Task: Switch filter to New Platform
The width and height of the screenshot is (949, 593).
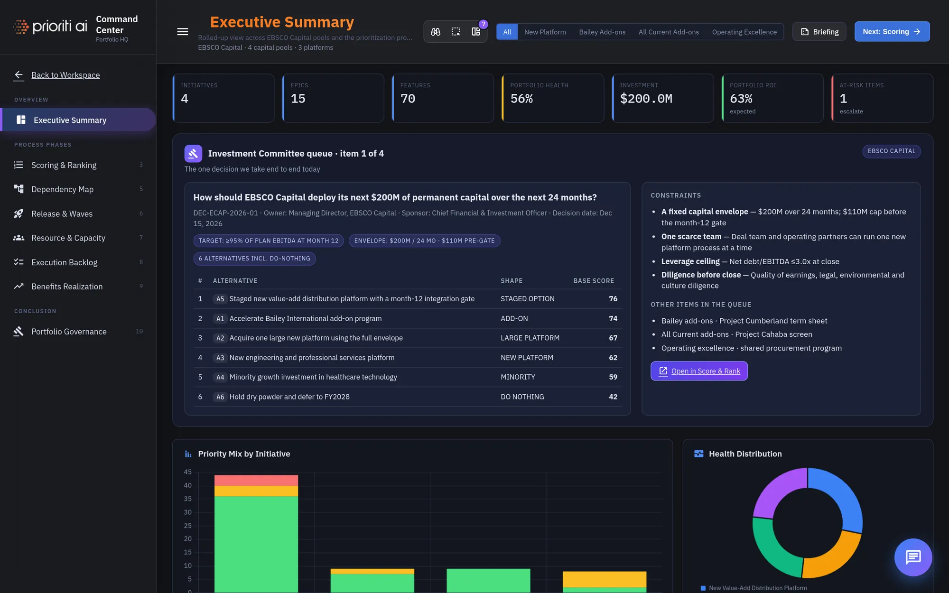Action: pyautogui.click(x=545, y=32)
